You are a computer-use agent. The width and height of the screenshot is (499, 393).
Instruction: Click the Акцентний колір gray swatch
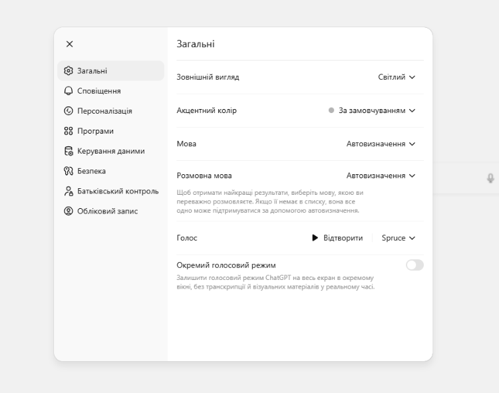click(x=331, y=110)
